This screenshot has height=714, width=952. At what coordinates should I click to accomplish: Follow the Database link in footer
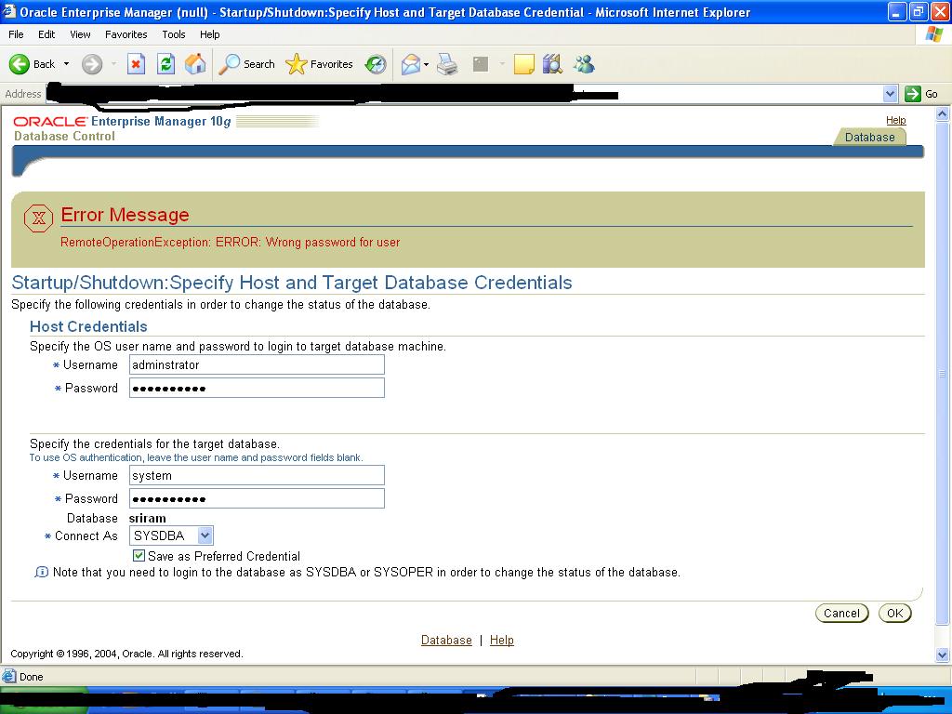coord(446,641)
